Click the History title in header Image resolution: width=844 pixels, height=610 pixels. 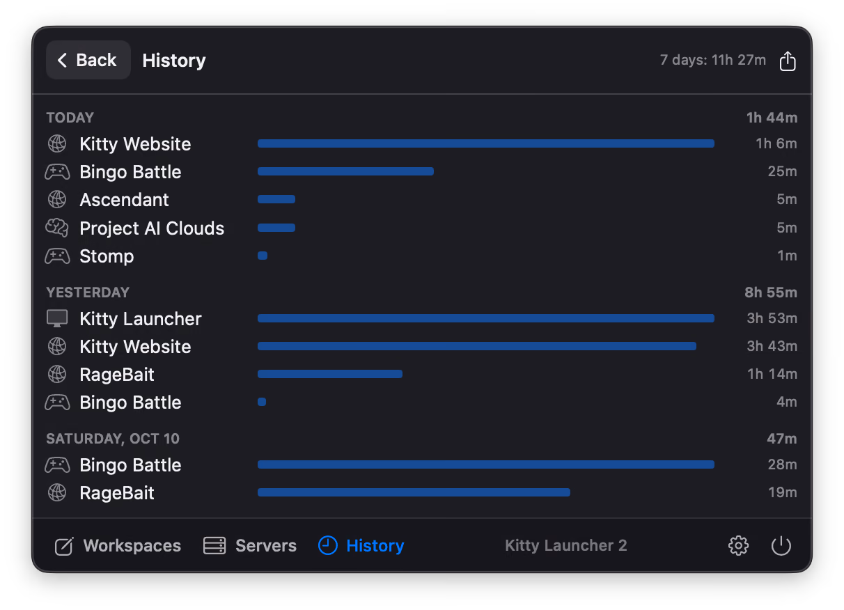pos(174,61)
